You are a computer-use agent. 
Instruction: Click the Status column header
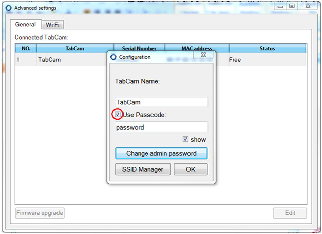267,48
